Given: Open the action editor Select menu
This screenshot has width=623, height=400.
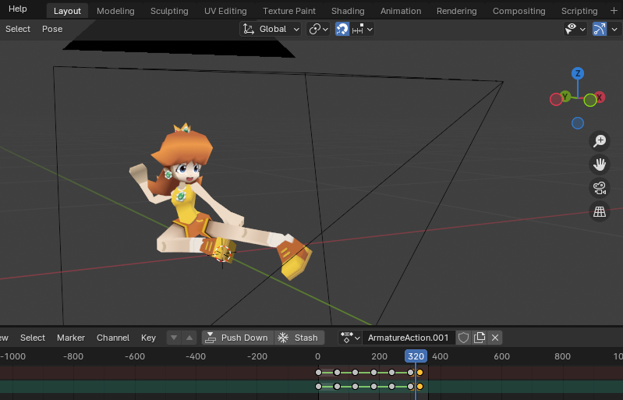Looking at the screenshot, I should [x=33, y=338].
